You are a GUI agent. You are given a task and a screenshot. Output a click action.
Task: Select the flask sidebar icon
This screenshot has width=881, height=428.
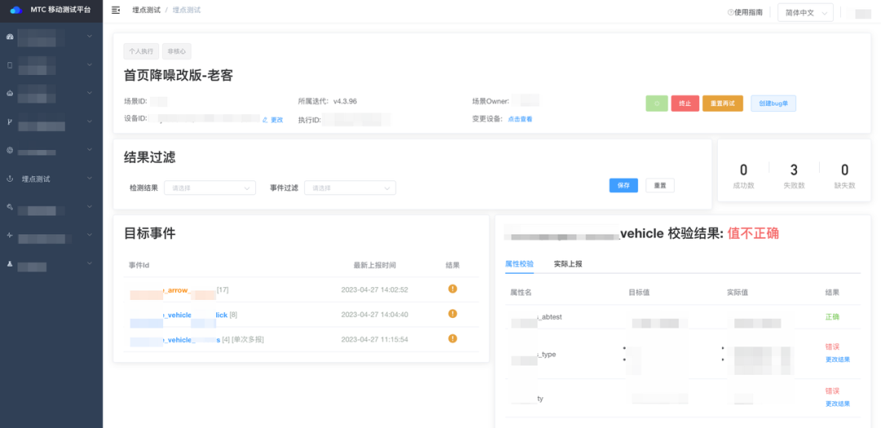point(10,264)
